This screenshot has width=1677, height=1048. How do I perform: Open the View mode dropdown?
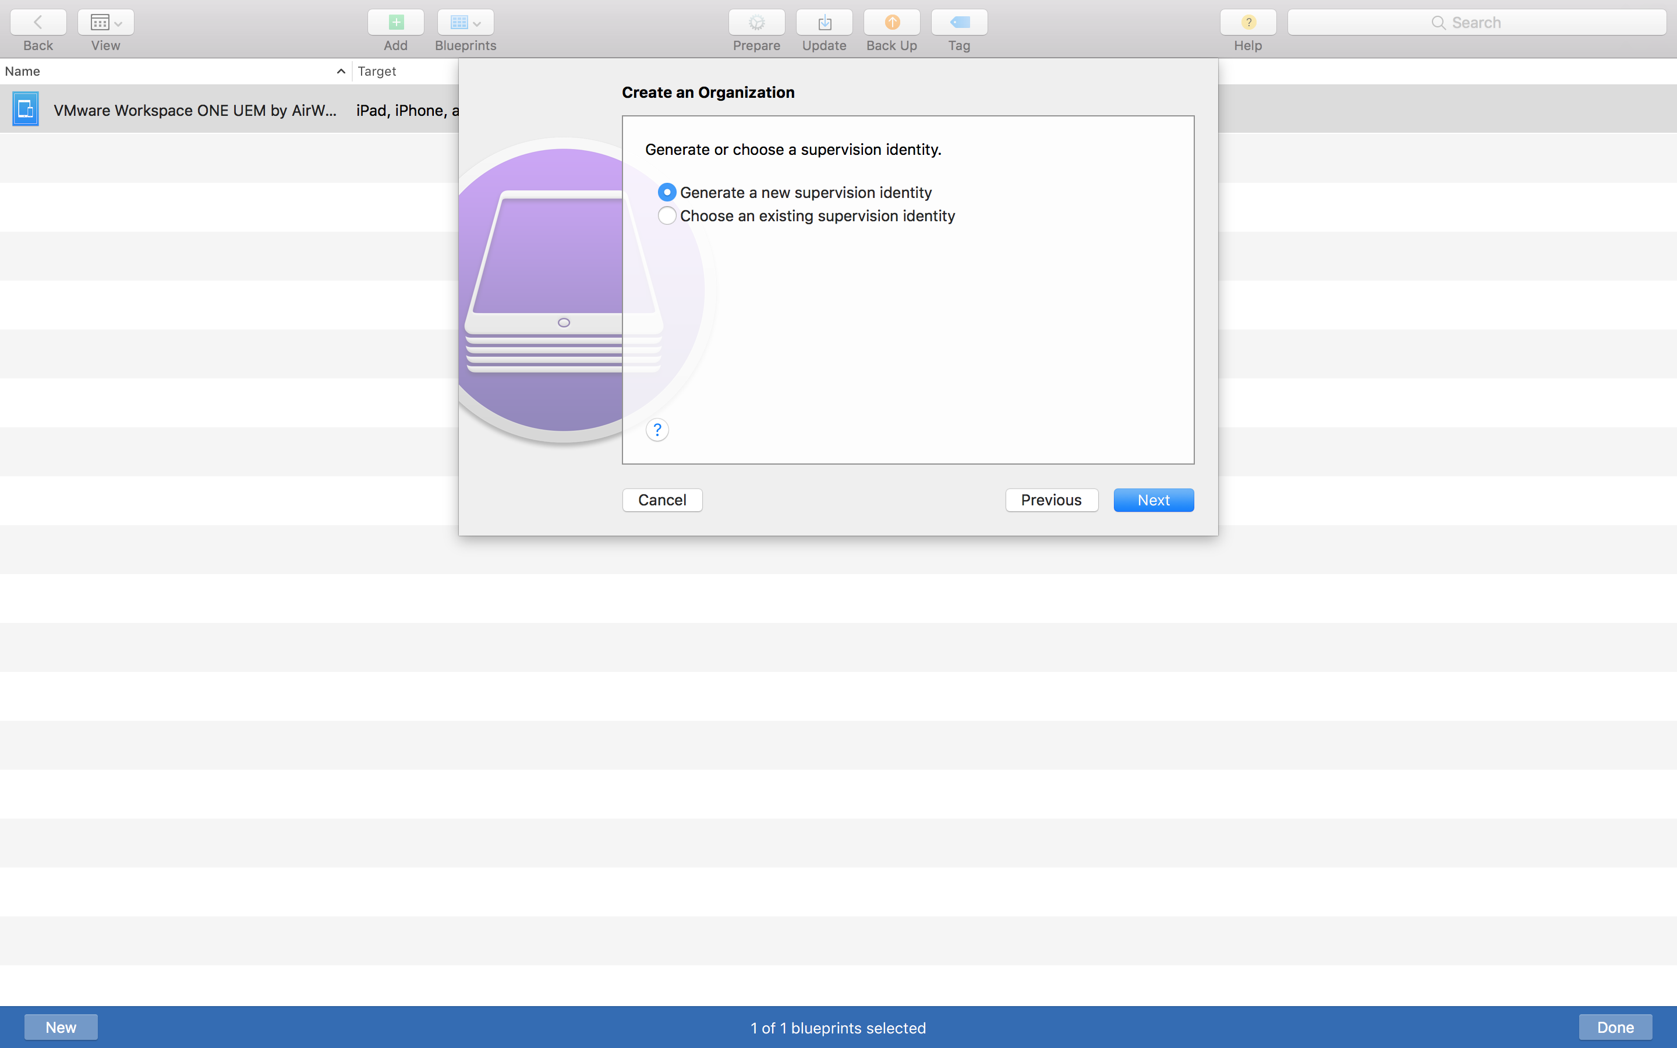tap(106, 22)
